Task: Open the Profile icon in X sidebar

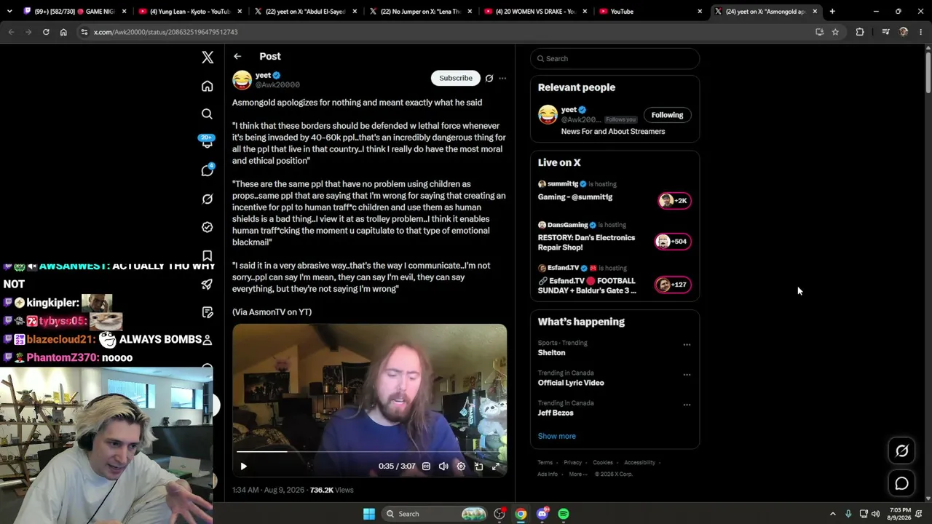Action: pos(208,340)
